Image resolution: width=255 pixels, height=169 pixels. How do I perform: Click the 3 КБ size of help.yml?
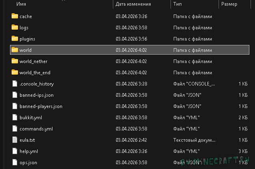(243, 151)
